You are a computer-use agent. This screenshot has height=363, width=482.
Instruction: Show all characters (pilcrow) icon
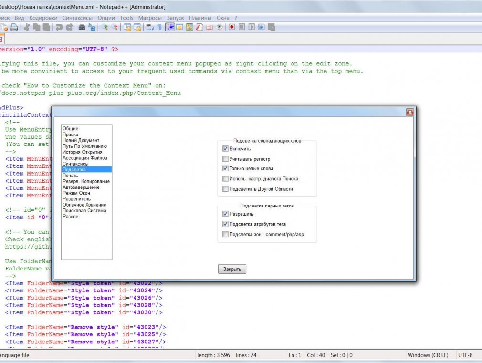tap(159, 27)
